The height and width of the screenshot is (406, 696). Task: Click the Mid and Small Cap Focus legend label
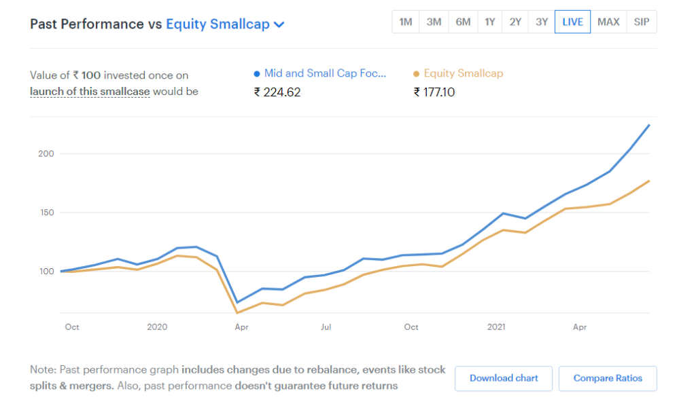pyautogui.click(x=325, y=73)
